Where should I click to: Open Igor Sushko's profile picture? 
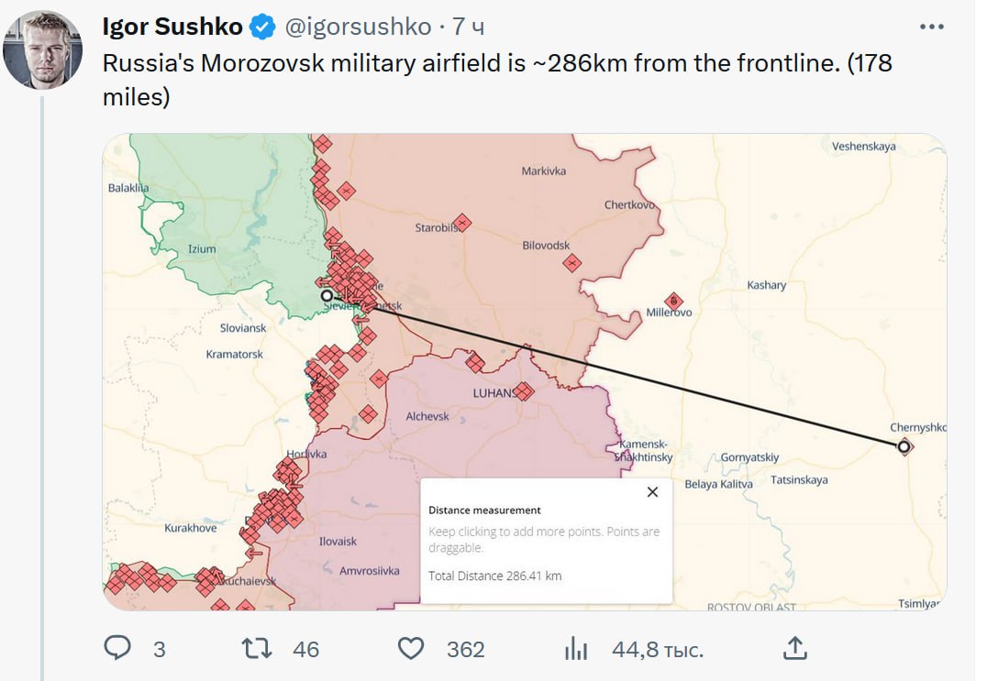click(43, 49)
